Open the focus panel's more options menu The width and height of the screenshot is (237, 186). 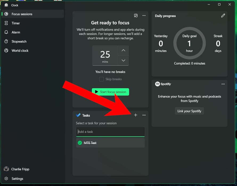tap(144, 16)
